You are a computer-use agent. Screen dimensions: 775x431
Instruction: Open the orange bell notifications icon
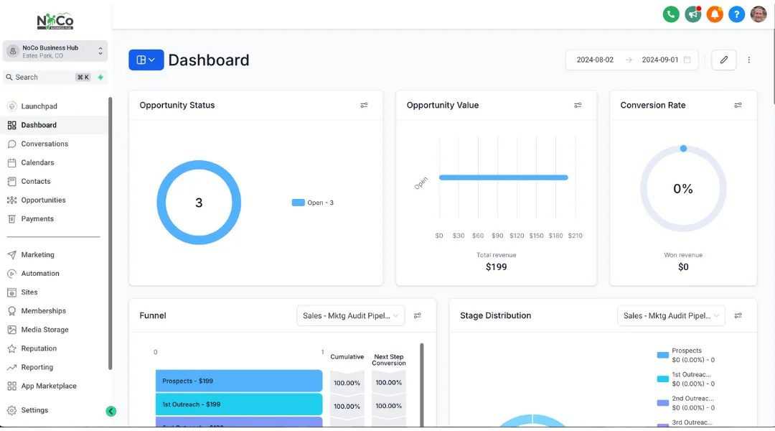[x=715, y=14]
